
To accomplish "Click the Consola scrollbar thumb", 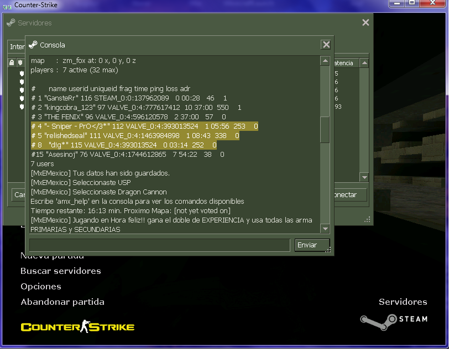I will (x=325, y=130).
